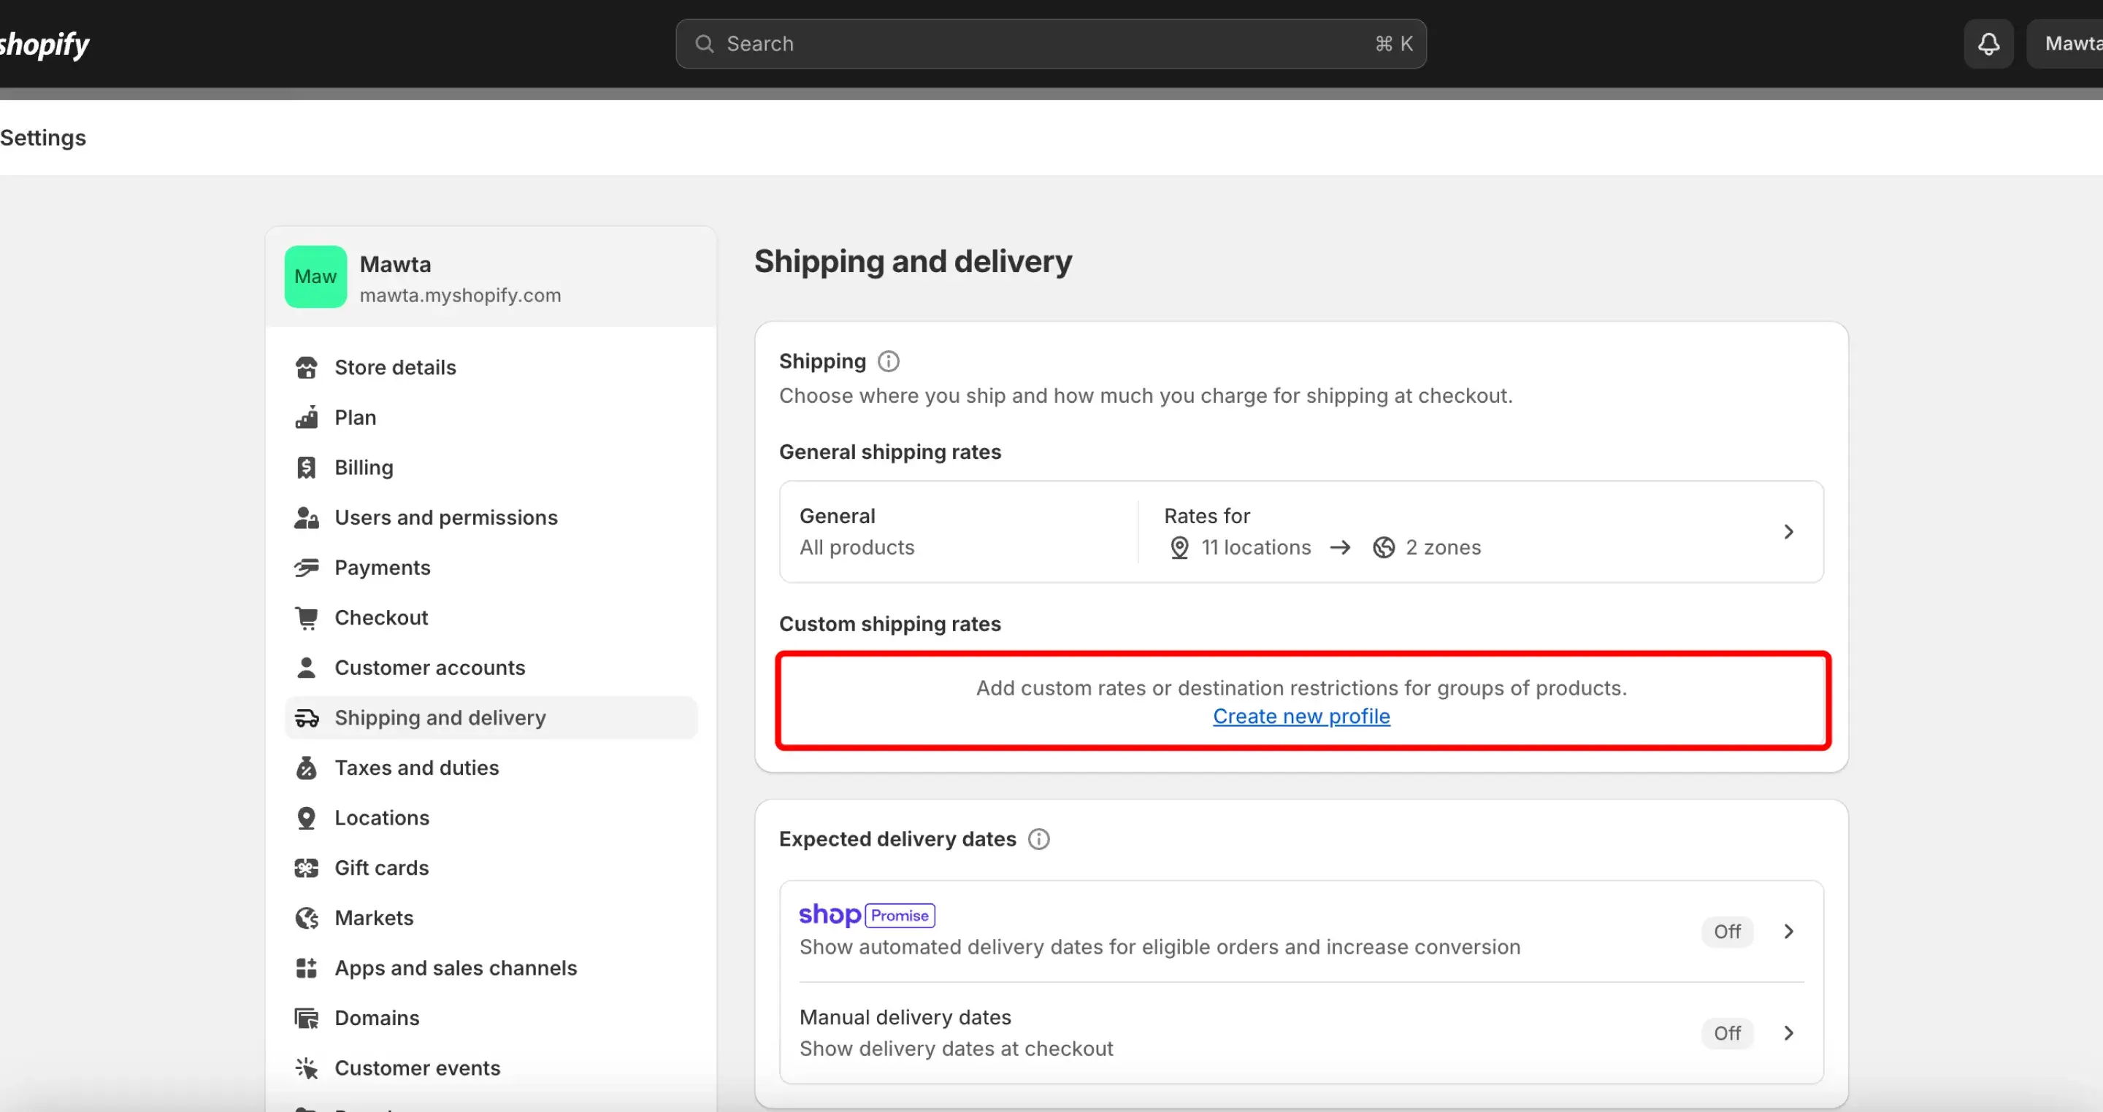Open Store details settings
Screen dimensions: 2103x1112
491,368
